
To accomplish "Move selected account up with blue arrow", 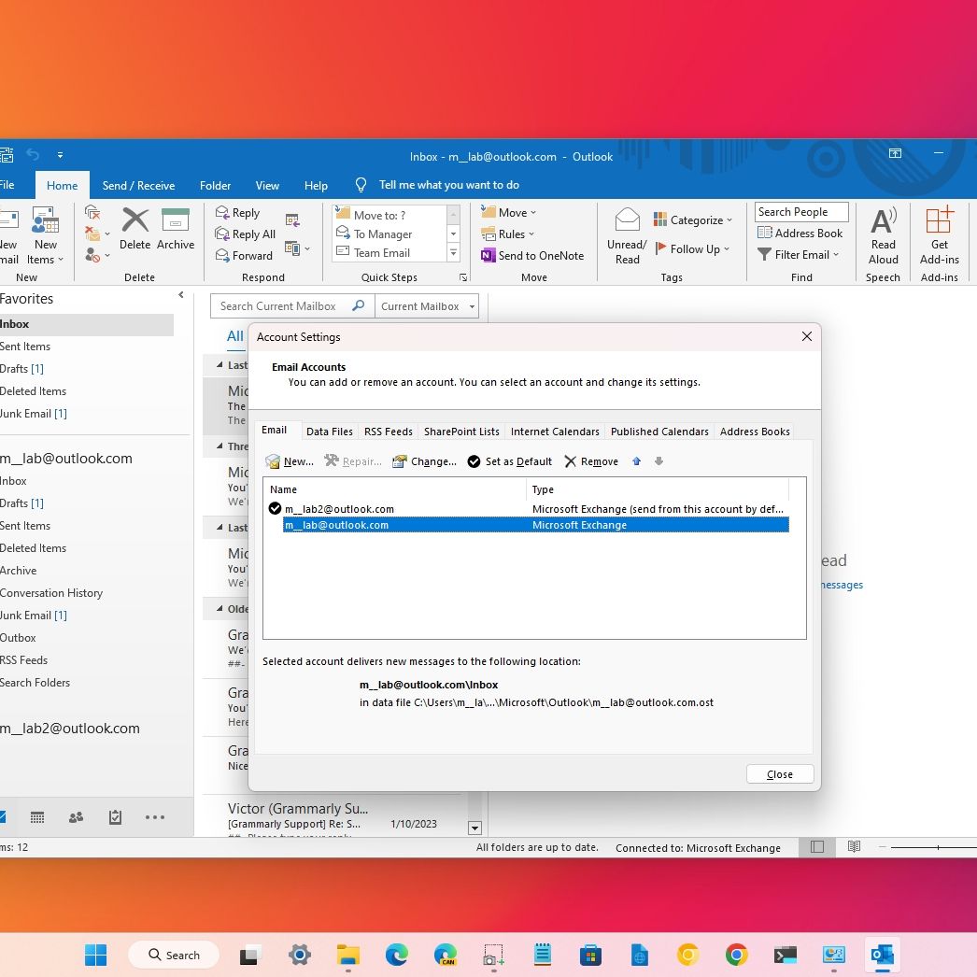I will pos(637,461).
